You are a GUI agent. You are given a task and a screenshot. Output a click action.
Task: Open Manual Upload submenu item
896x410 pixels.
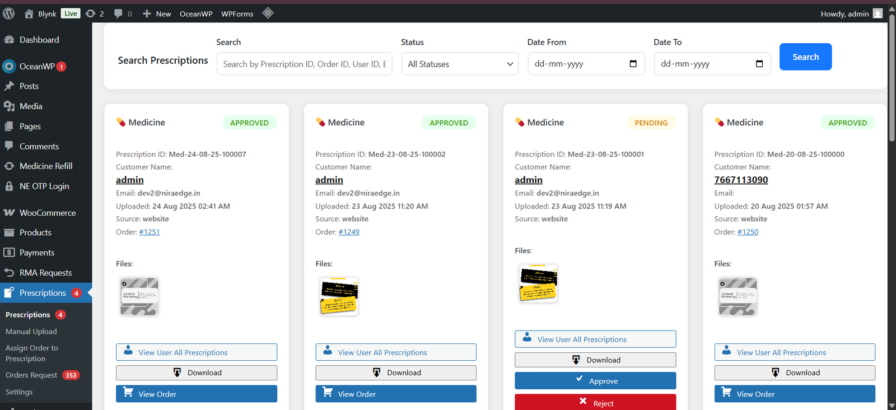[x=31, y=332]
